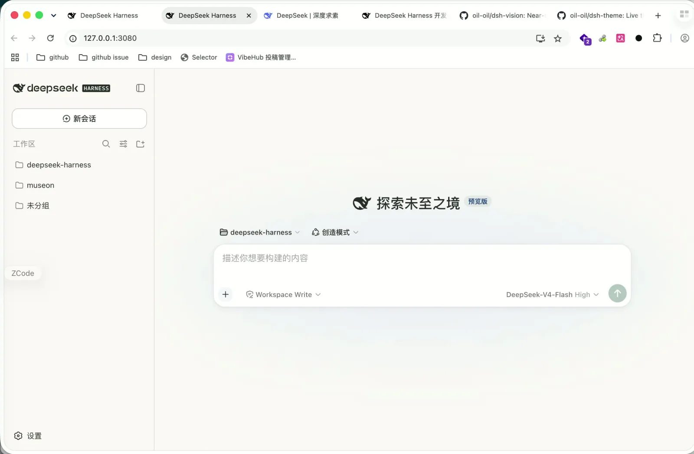
Task: Reload the page
Action: [50, 38]
